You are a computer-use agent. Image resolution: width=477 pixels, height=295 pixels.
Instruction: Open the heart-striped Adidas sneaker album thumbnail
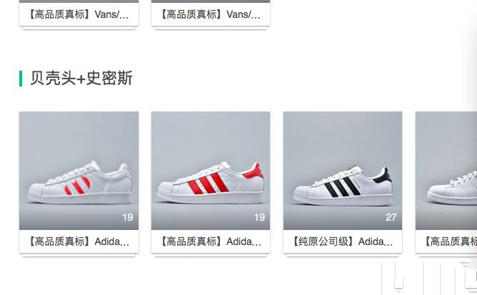tap(79, 171)
